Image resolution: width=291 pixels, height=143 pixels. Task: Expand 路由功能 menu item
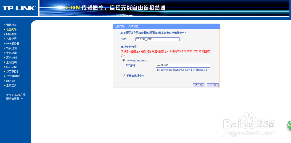pos(11,67)
